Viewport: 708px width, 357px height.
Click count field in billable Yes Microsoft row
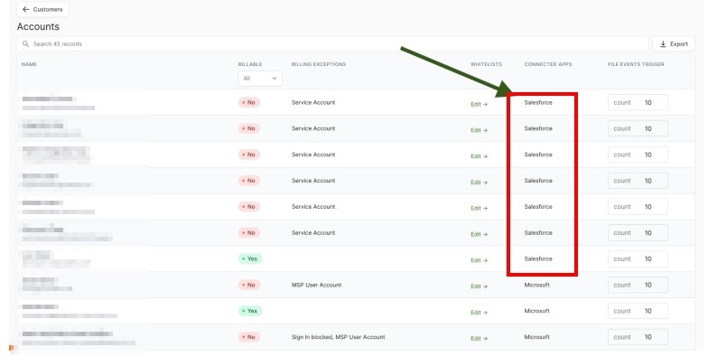638,311
